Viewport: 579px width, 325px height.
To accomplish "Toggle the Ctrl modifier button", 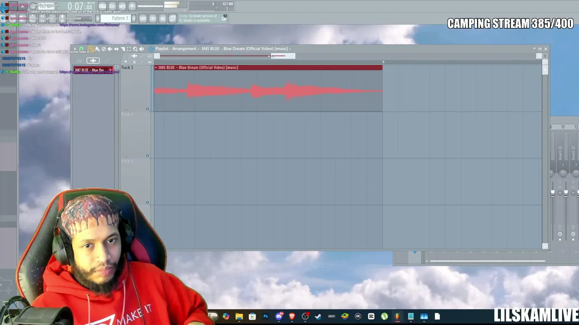I will tap(153, 19).
